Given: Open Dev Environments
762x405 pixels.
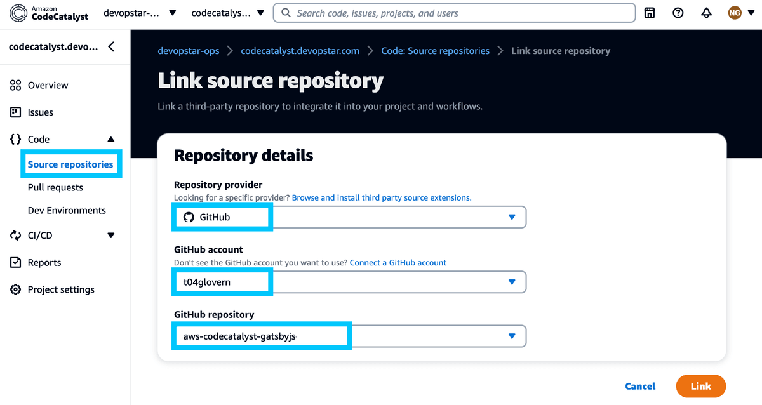Looking at the screenshot, I should 66,210.
